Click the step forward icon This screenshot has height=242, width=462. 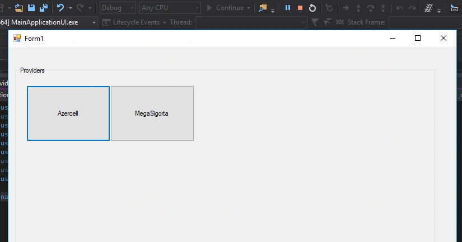[x=412, y=8]
